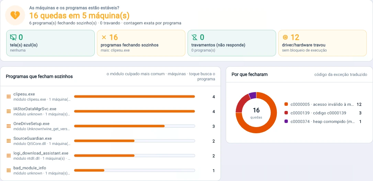The height and width of the screenshot is (181, 373).
Task: Click the chip icon beside 12
Action: pyautogui.click(x=285, y=37)
